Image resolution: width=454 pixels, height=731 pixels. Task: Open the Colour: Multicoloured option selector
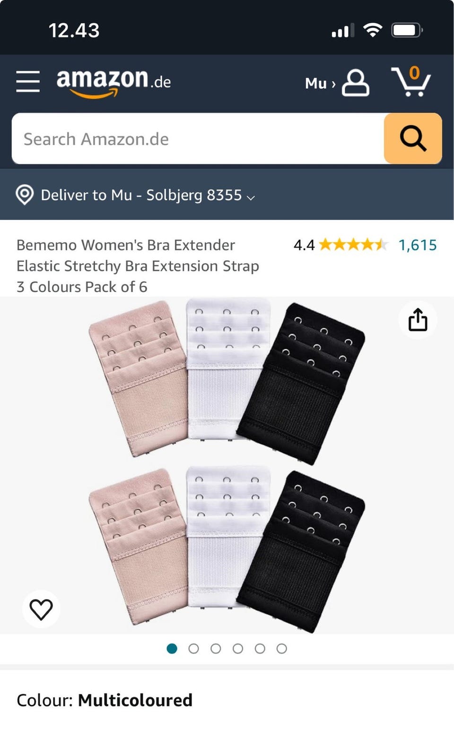coord(105,700)
